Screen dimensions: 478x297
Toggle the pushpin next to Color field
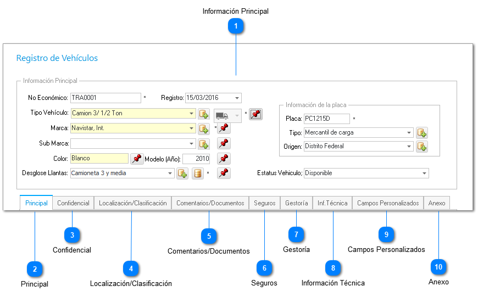(x=137, y=159)
